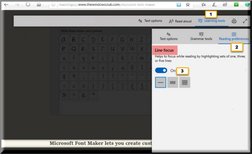Select the five-line focus option
The width and height of the screenshot is (252, 154).
click(185, 82)
